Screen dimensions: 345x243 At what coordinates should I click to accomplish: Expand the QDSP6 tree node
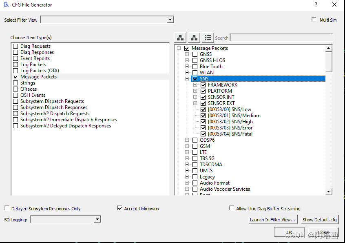(x=187, y=140)
